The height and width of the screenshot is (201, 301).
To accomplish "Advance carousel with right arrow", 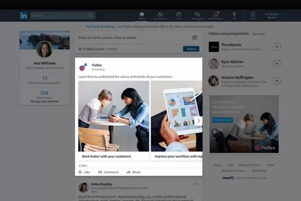I will (x=199, y=121).
